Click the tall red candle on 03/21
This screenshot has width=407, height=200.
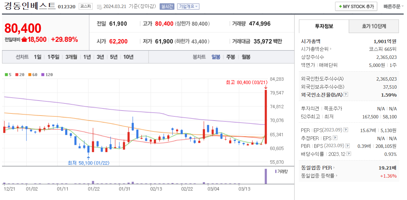coord(266,117)
